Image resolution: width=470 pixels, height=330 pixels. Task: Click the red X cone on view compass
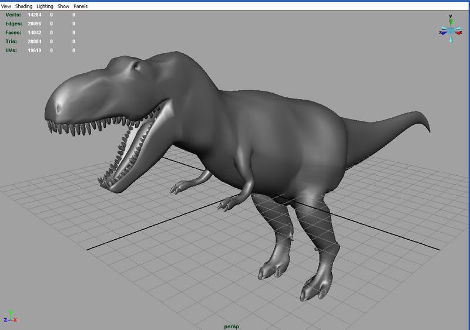(459, 32)
